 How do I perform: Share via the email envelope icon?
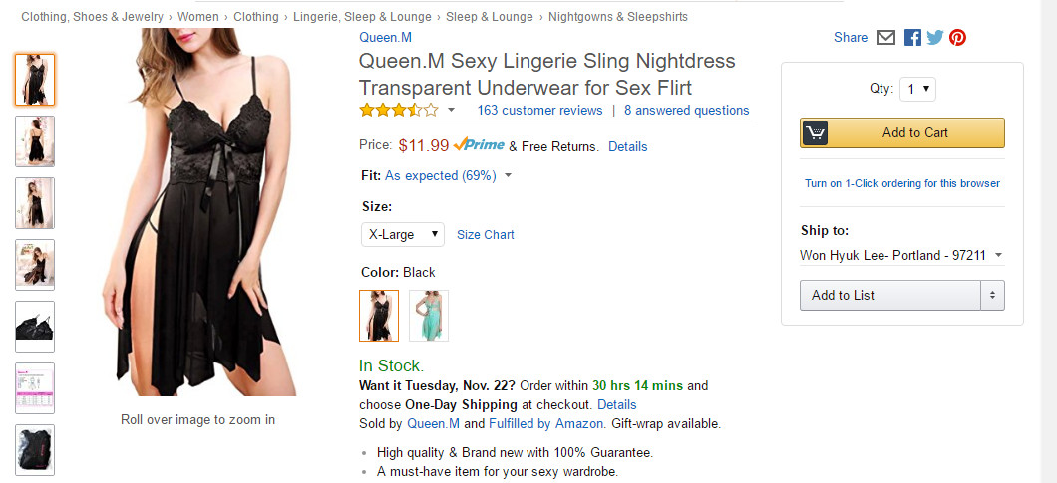[885, 38]
